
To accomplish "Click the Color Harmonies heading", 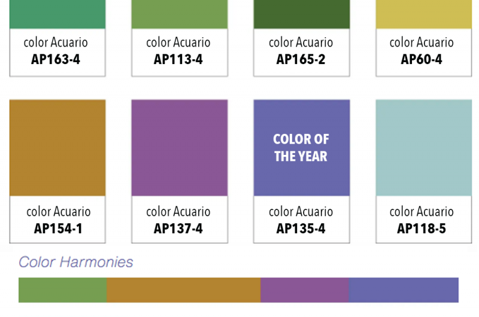I will click(76, 262).
